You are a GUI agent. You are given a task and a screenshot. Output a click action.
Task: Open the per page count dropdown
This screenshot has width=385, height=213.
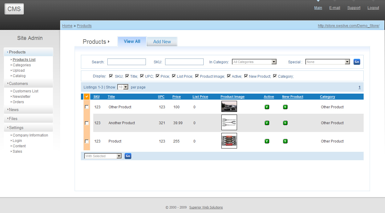123,87
